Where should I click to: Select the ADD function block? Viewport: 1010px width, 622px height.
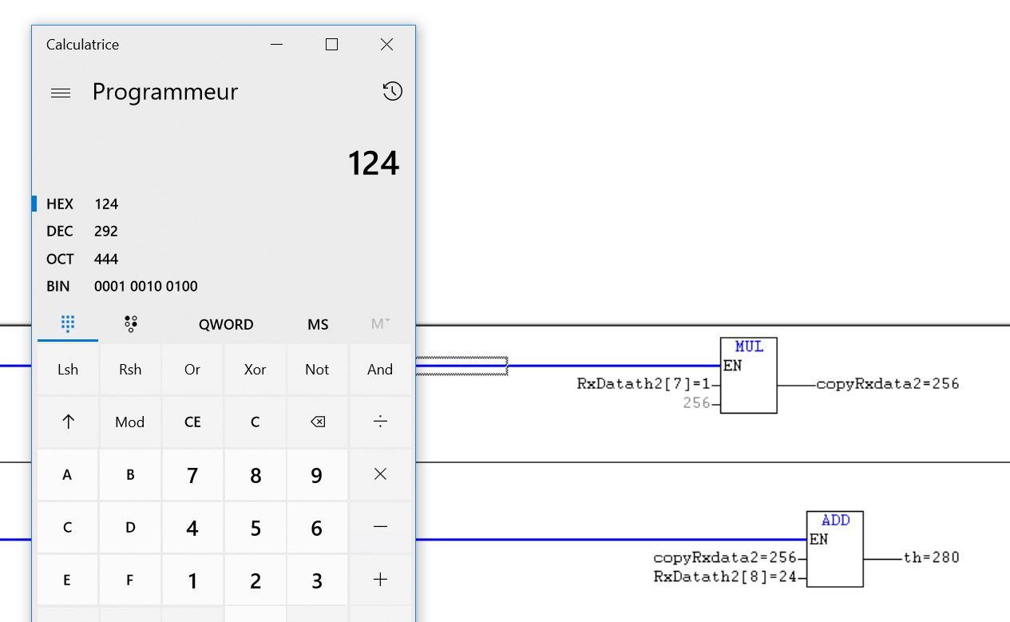[x=834, y=549]
